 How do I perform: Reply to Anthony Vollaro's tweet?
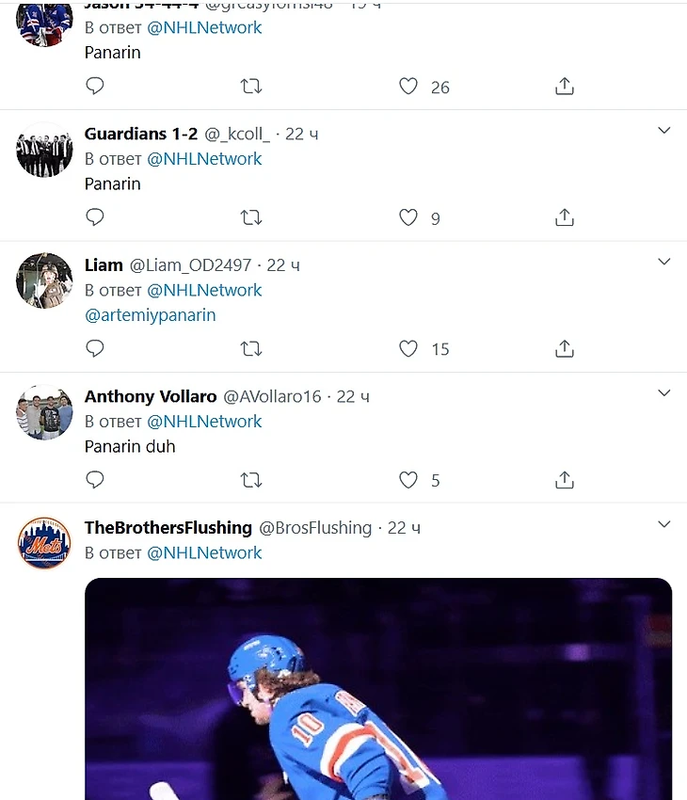(x=94, y=480)
